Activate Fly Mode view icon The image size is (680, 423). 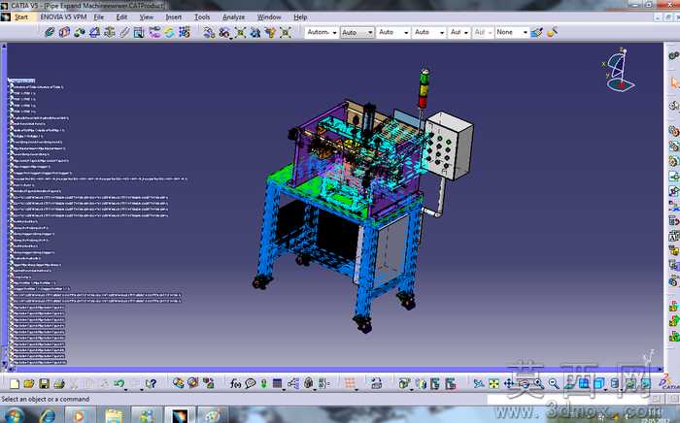point(478,383)
